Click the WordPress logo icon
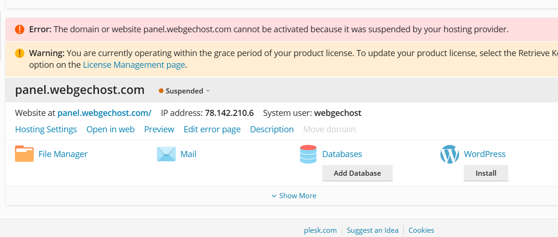This screenshot has height=237, width=558. 450,154
